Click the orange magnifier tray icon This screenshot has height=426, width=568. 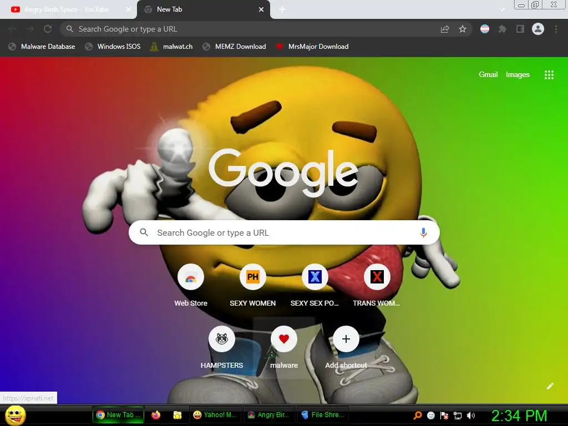click(418, 415)
